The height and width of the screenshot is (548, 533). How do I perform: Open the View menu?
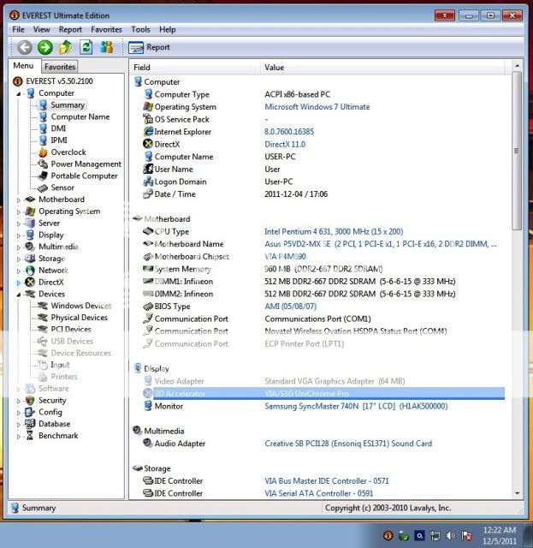click(42, 29)
